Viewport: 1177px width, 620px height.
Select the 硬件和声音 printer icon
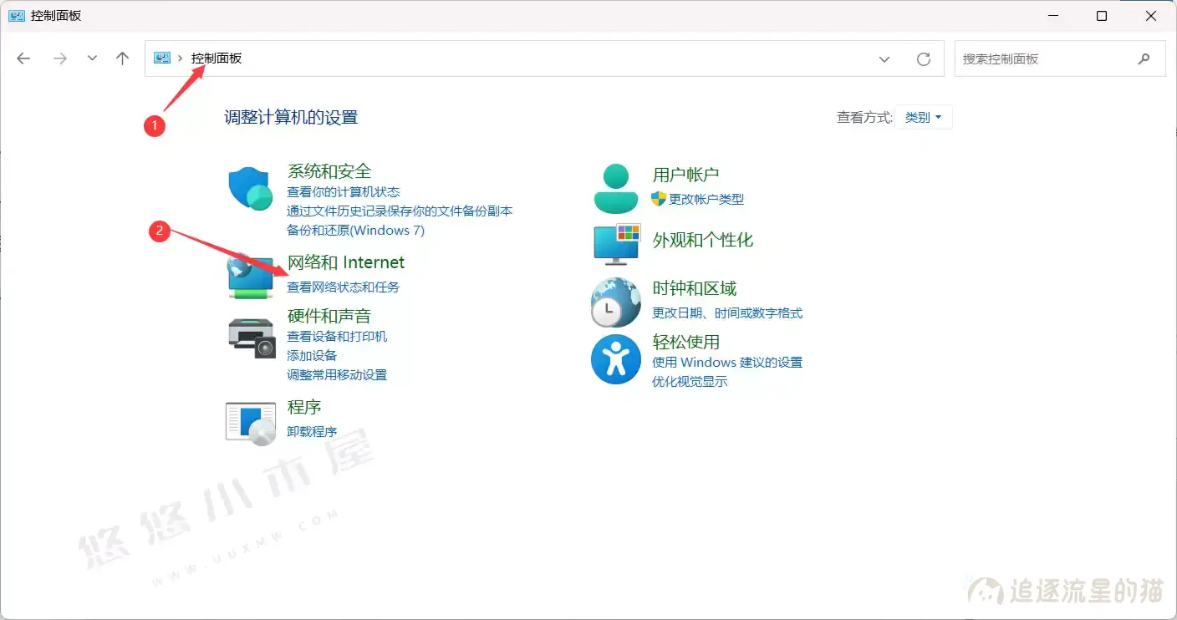pos(249,338)
